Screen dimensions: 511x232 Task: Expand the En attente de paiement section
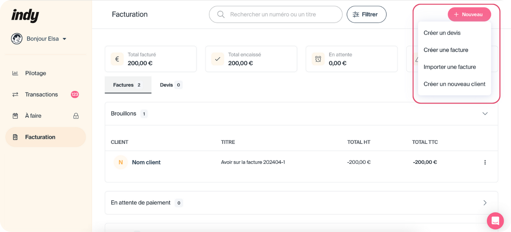click(485, 203)
